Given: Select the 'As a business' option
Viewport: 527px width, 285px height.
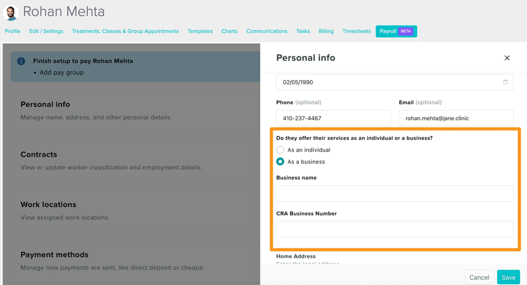Looking at the screenshot, I should [x=280, y=162].
